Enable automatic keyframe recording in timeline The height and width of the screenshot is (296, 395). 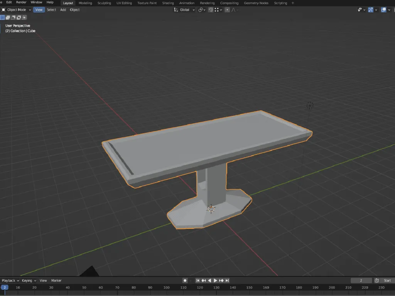185,280
